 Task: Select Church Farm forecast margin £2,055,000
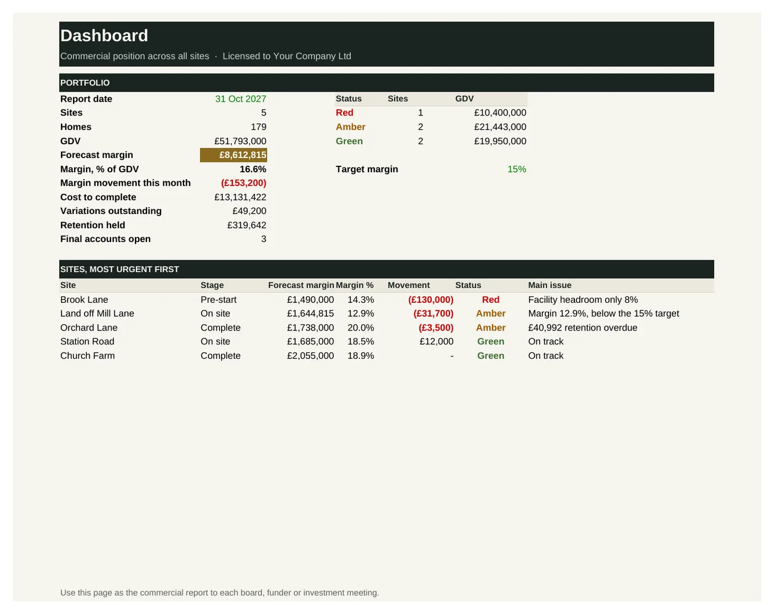pyautogui.click(x=310, y=356)
